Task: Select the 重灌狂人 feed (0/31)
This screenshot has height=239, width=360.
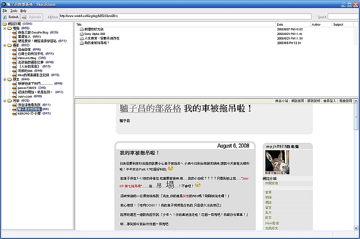Action: (x=29, y=36)
